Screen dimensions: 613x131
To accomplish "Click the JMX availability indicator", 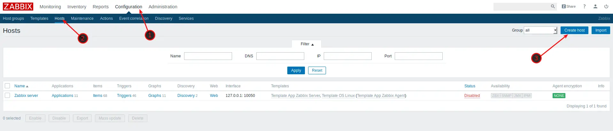I will click(517, 96).
